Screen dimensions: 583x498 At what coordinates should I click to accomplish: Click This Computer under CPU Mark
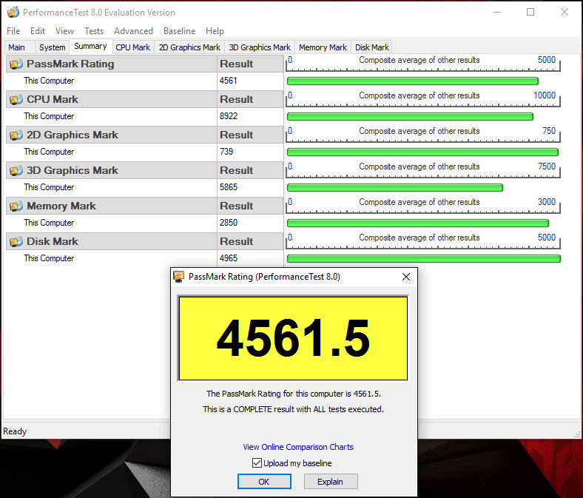49,116
